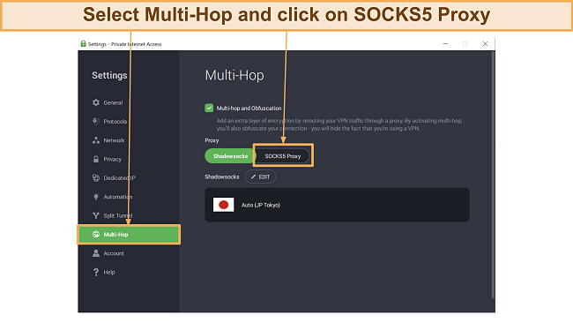Select the Shadowsocks proxy option
The width and height of the screenshot is (573, 323).
(x=231, y=156)
